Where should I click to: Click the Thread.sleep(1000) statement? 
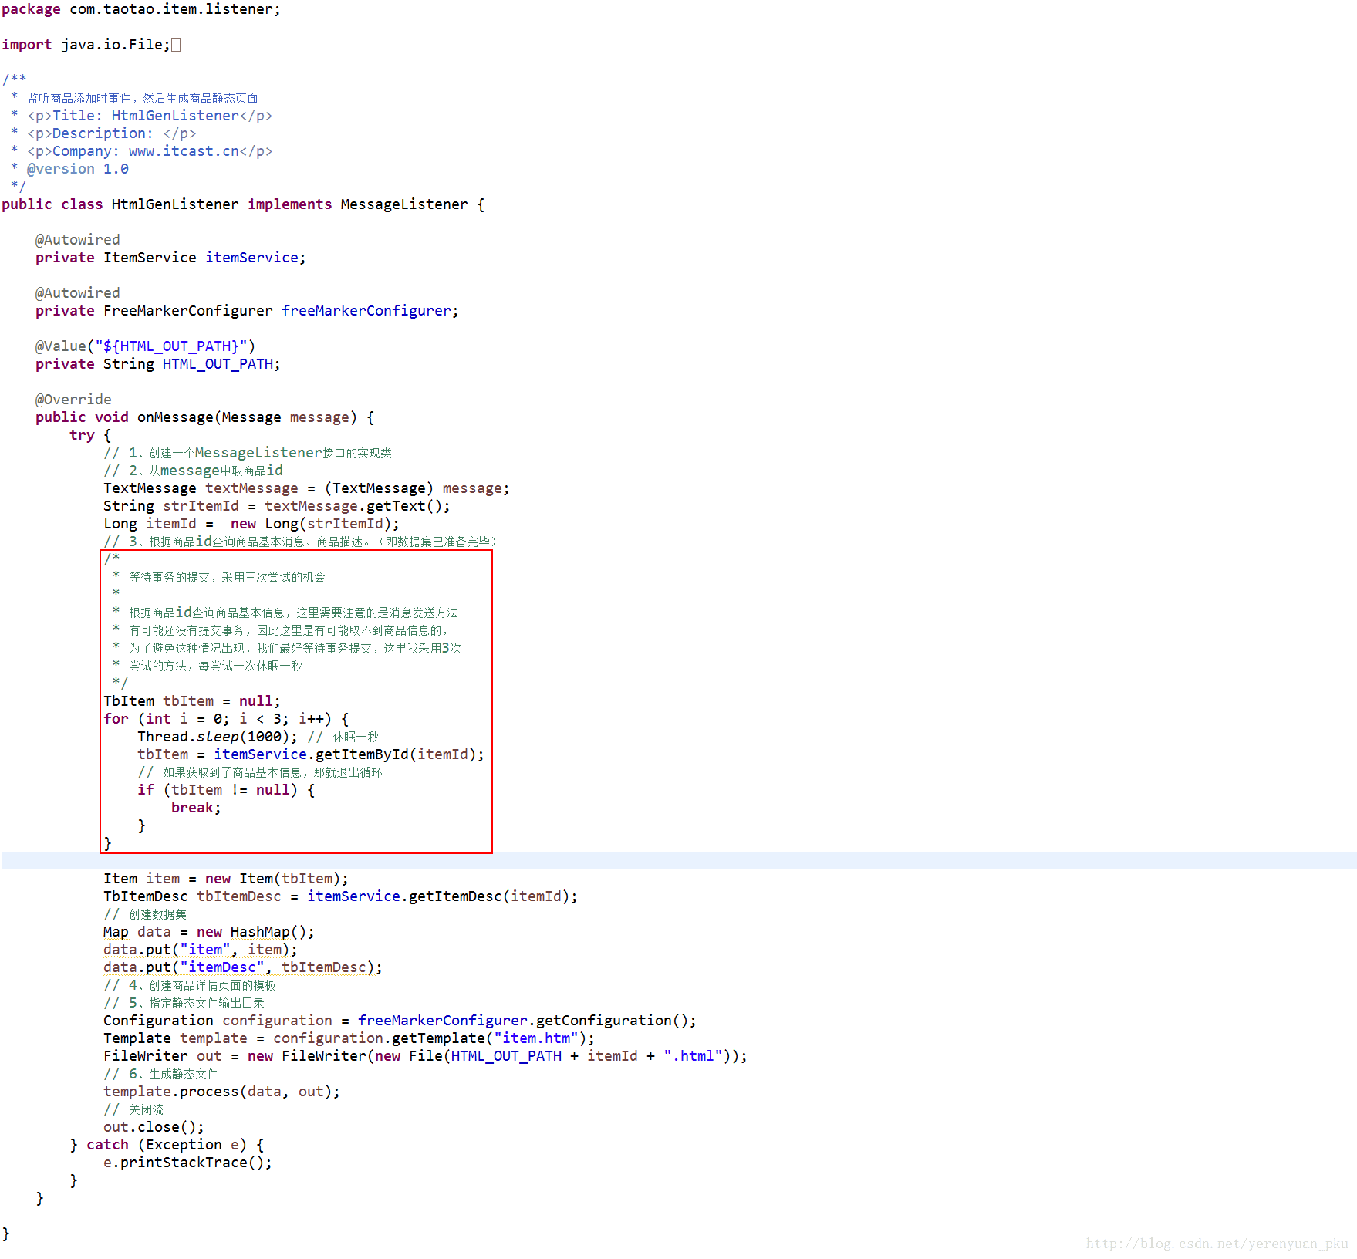(x=218, y=737)
